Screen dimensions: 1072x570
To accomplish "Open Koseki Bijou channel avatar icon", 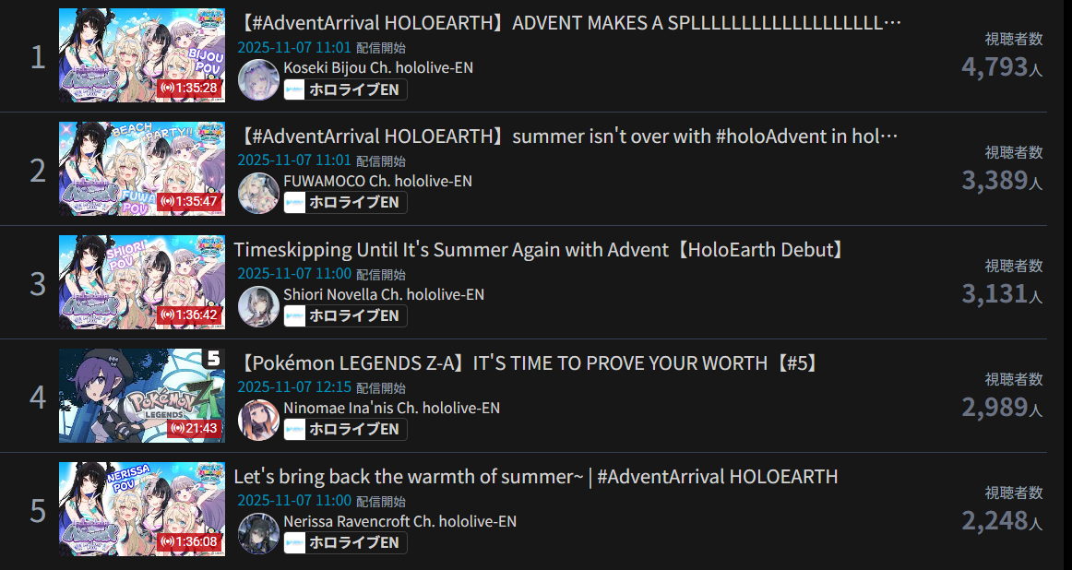I will [258, 80].
